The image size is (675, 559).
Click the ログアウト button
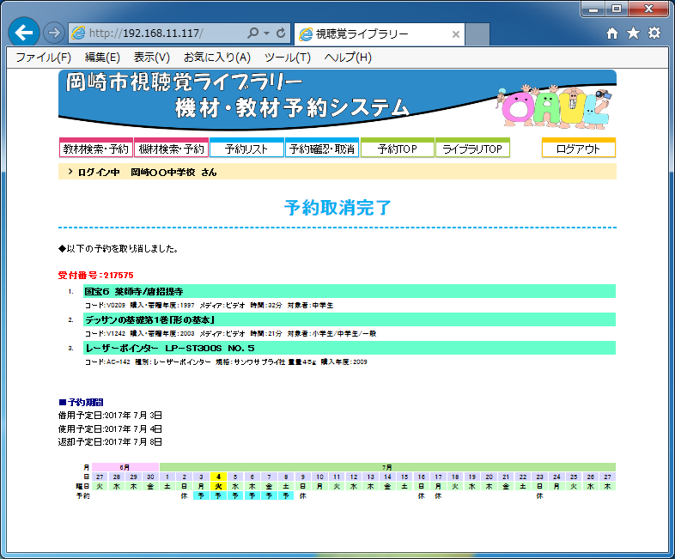[578, 149]
